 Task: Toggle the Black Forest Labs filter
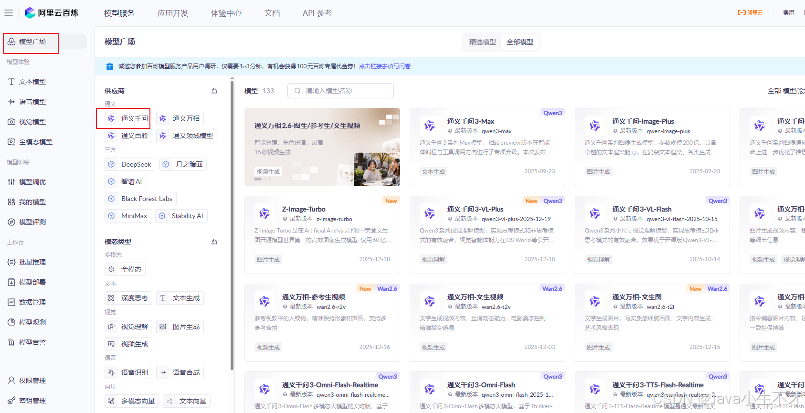[x=140, y=199]
